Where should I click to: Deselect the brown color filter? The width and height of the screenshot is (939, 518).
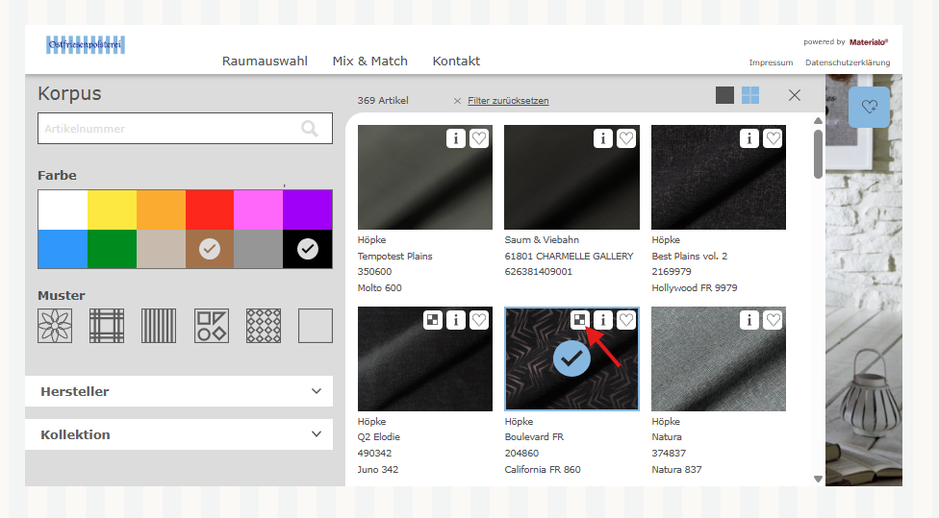click(210, 249)
